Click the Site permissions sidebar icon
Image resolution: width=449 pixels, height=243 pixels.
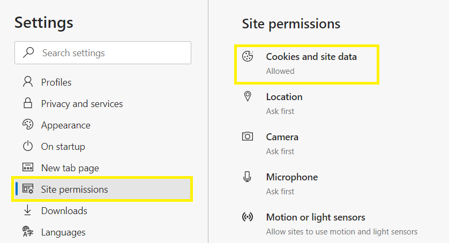pyautogui.click(x=28, y=189)
